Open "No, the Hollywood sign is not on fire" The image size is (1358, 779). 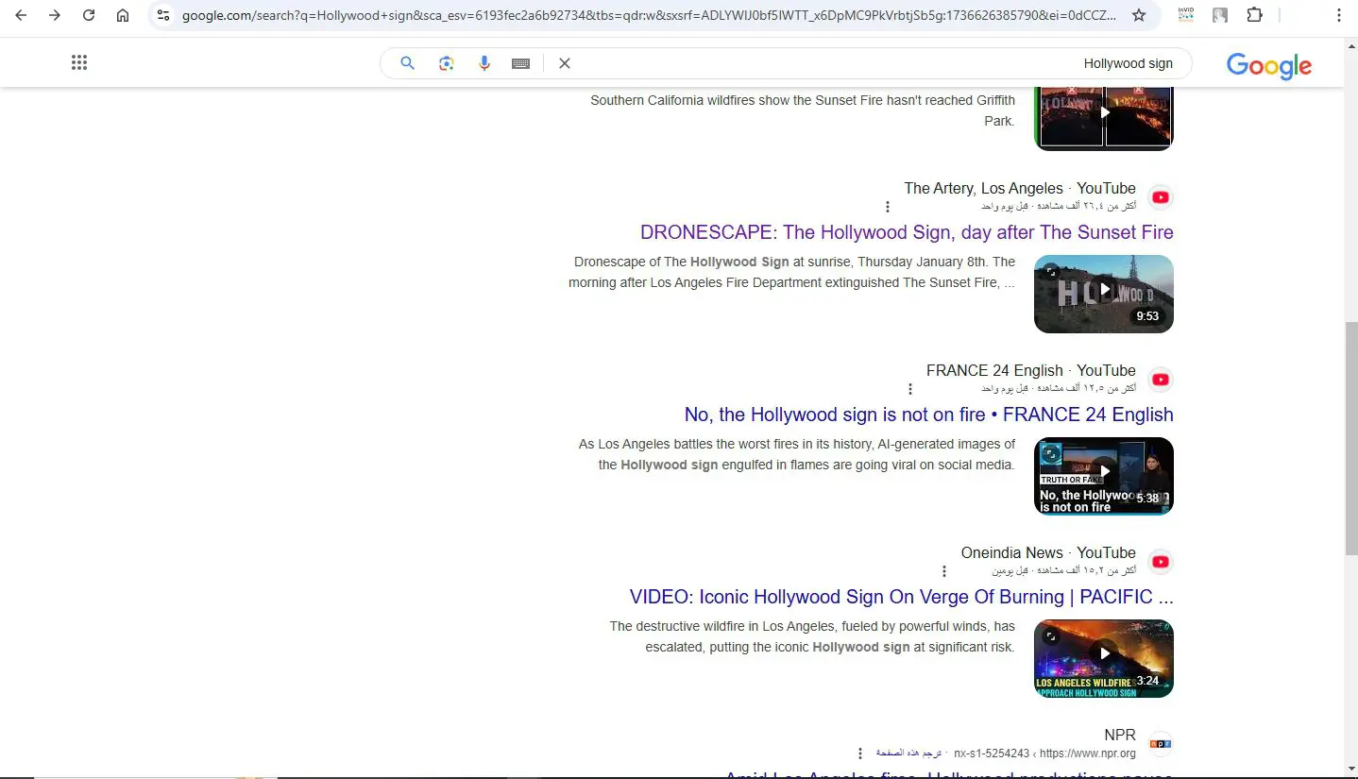click(x=929, y=415)
